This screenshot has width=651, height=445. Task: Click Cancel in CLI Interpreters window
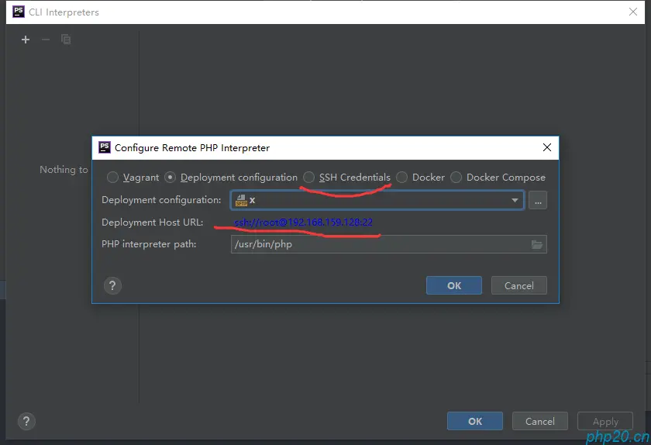coord(539,421)
